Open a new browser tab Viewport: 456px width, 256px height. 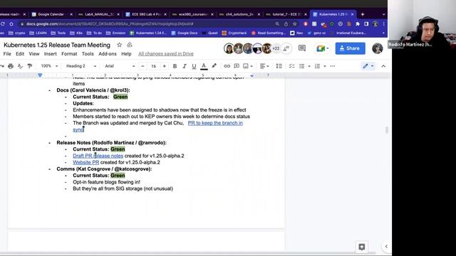click(x=363, y=14)
